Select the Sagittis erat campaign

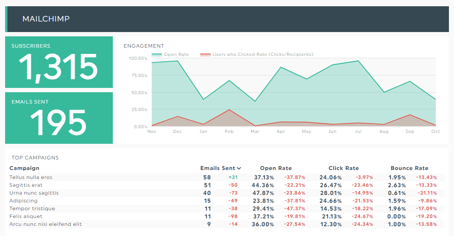pyautogui.click(x=26, y=185)
